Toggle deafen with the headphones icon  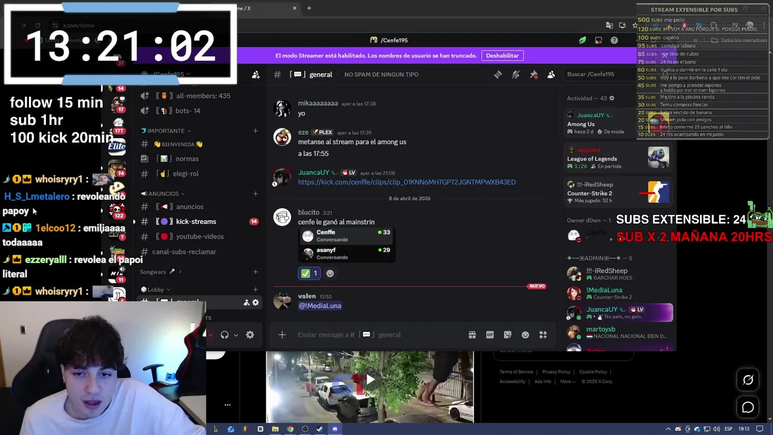pos(225,335)
